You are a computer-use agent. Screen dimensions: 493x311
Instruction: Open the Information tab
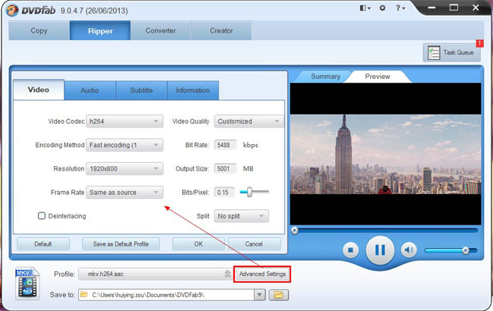pyautogui.click(x=193, y=90)
